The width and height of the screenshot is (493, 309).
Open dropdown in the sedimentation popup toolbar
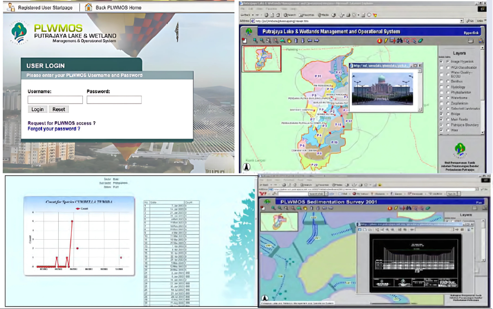(x=452, y=230)
